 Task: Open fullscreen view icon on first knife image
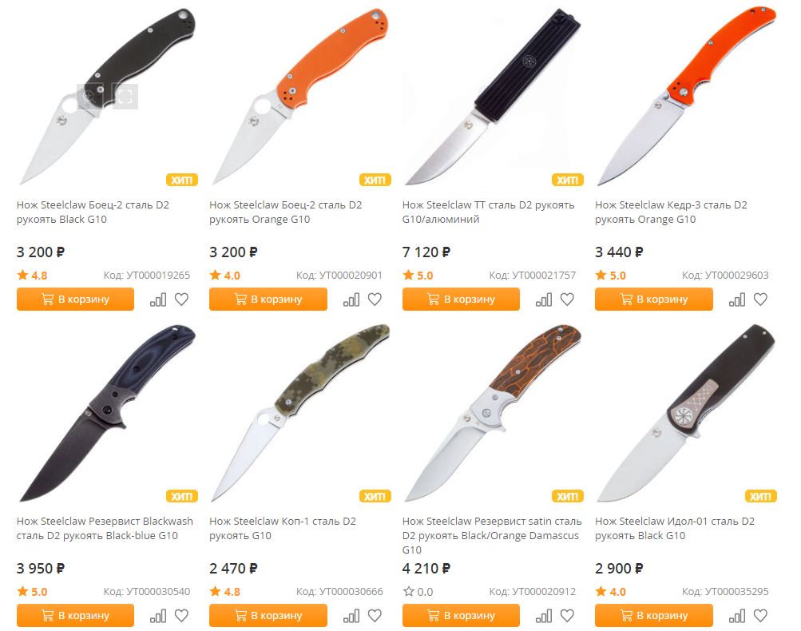click(125, 96)
